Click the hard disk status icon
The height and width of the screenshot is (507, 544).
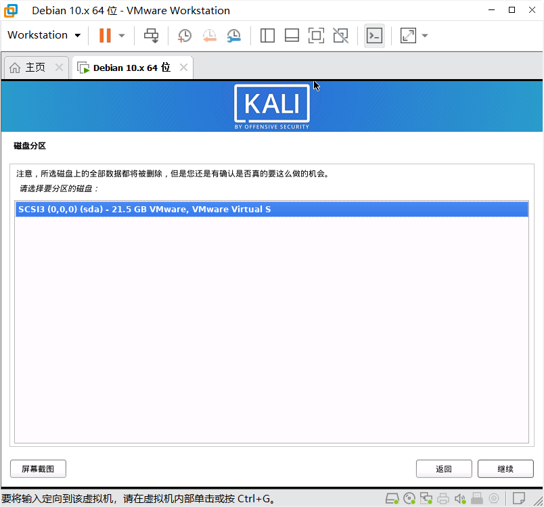pyautogui.click(x=392, y=499)
